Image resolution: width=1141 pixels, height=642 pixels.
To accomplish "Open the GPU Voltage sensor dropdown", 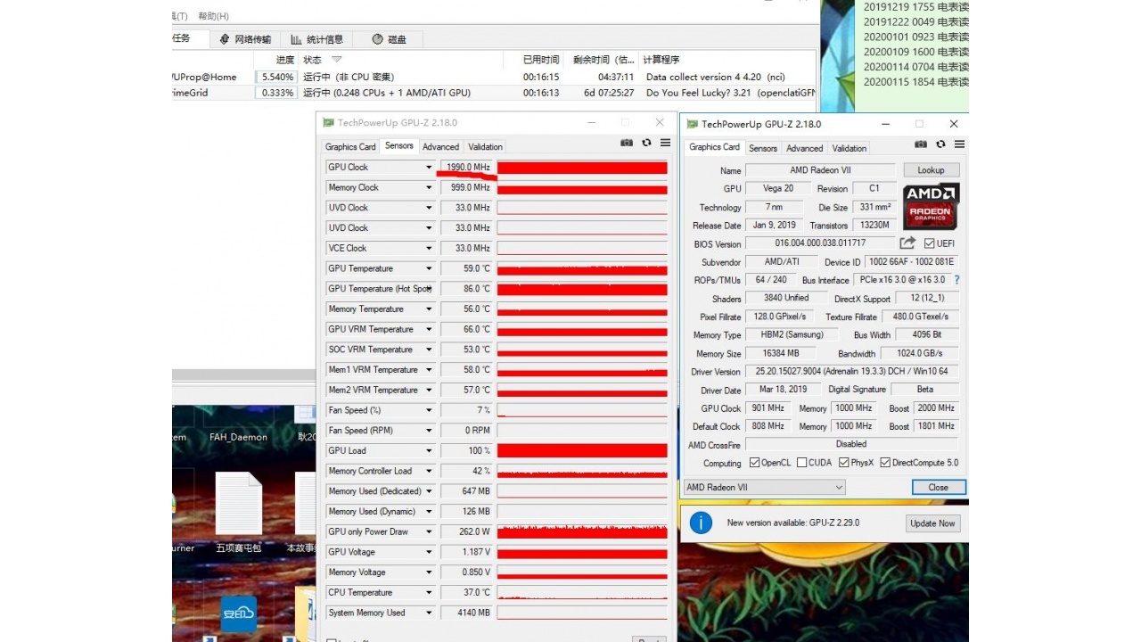I will click(429, 553).
